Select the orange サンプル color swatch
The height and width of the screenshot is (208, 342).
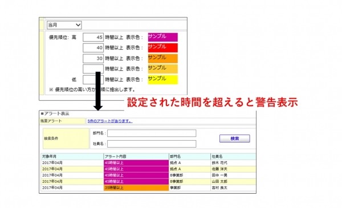coord(162,59)
